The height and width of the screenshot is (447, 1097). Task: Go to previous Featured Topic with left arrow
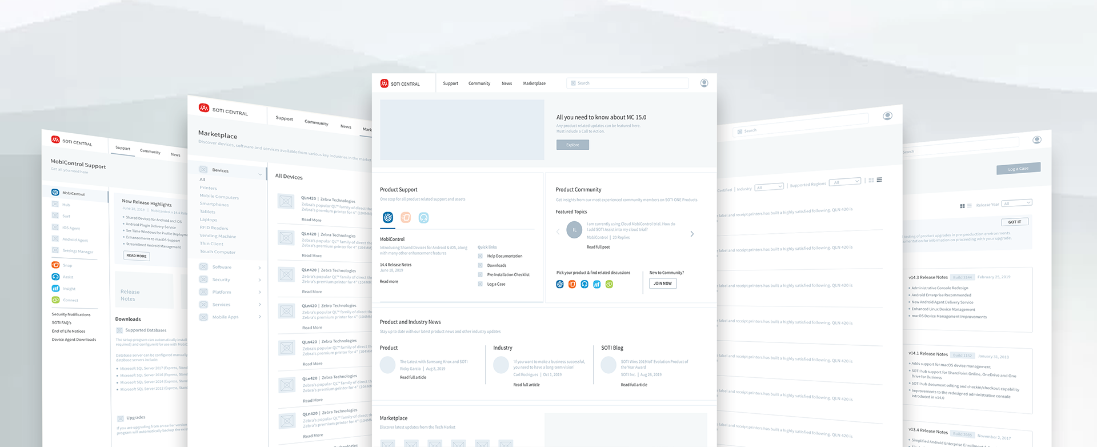click(x=558, y=232)
